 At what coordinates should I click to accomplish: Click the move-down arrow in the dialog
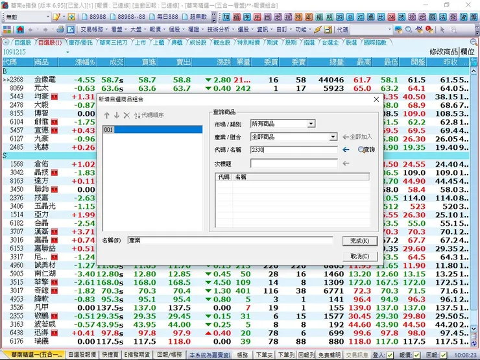click(x=117, y=115)
